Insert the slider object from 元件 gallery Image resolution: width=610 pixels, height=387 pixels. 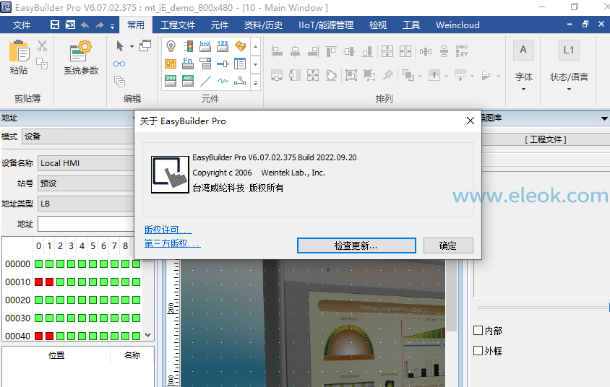point(223,64)
